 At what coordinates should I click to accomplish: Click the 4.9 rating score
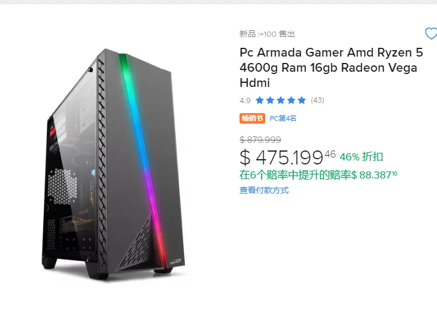coord(245,100)
